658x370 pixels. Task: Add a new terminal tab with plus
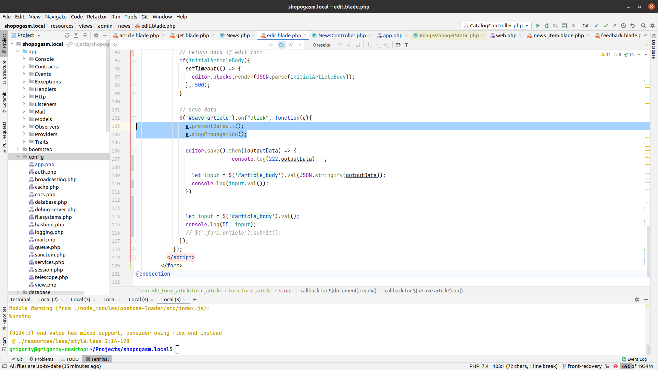point(195,300)
